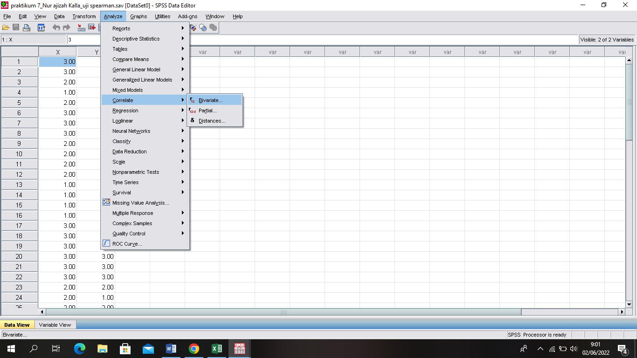Select row header number 17
Screen dimensions: 637x358
point(19,226)
